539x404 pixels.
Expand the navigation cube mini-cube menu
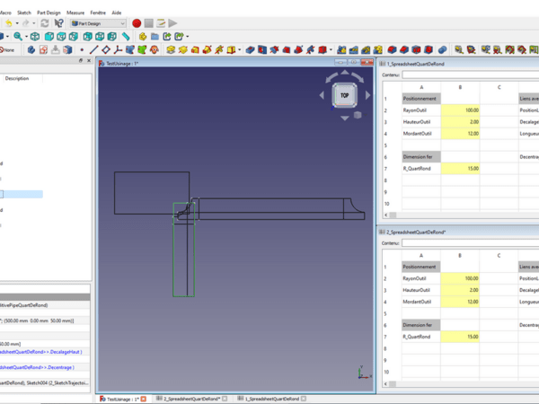[358, 115]
